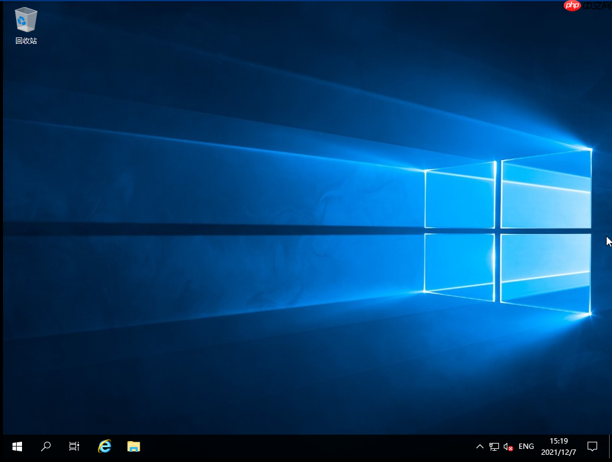This screenshot has height=462, width=612.
Task: Select the Recycle Bin desktop icon
Action: [x=26, y=26]
